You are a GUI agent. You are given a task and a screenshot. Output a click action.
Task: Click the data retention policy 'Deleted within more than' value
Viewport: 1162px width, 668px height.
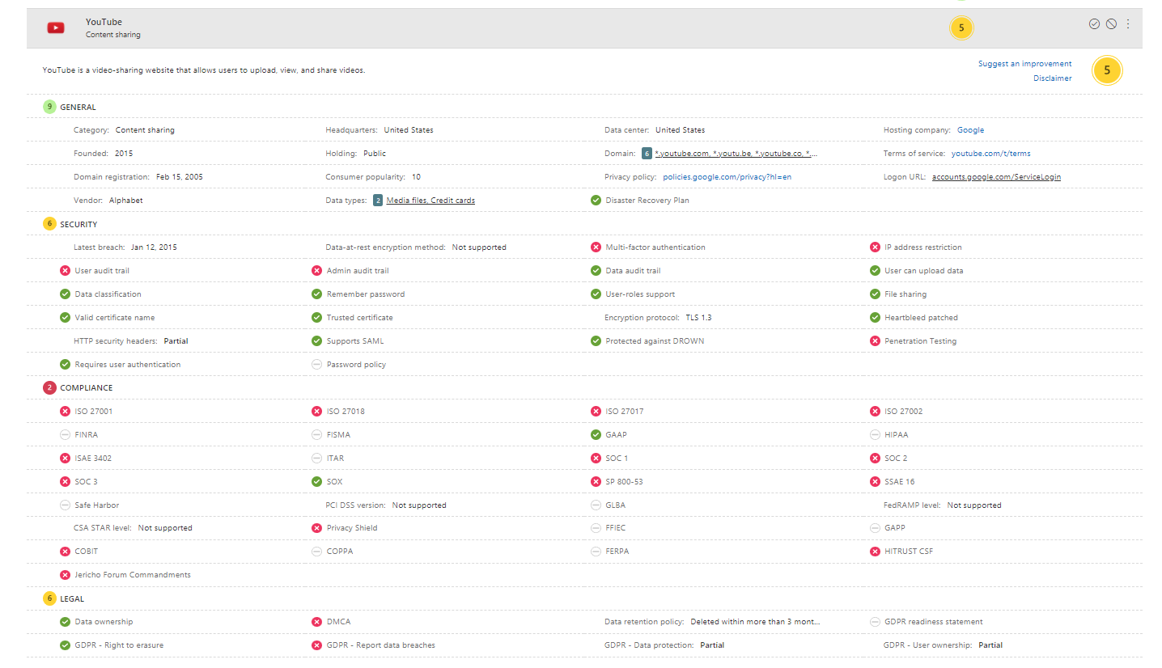(755, 622)
